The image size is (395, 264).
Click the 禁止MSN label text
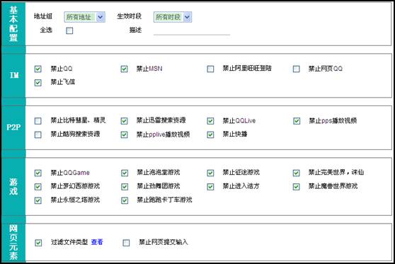(149, 69)
